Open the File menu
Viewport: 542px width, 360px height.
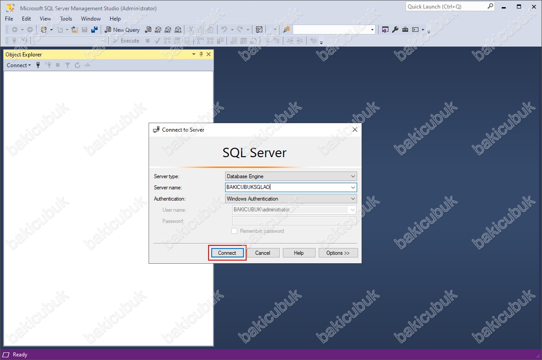point(9,19)
